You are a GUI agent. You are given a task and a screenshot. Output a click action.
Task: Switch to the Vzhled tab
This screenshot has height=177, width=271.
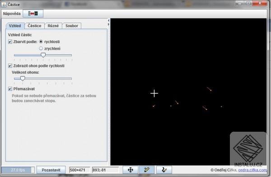point(15,26)
